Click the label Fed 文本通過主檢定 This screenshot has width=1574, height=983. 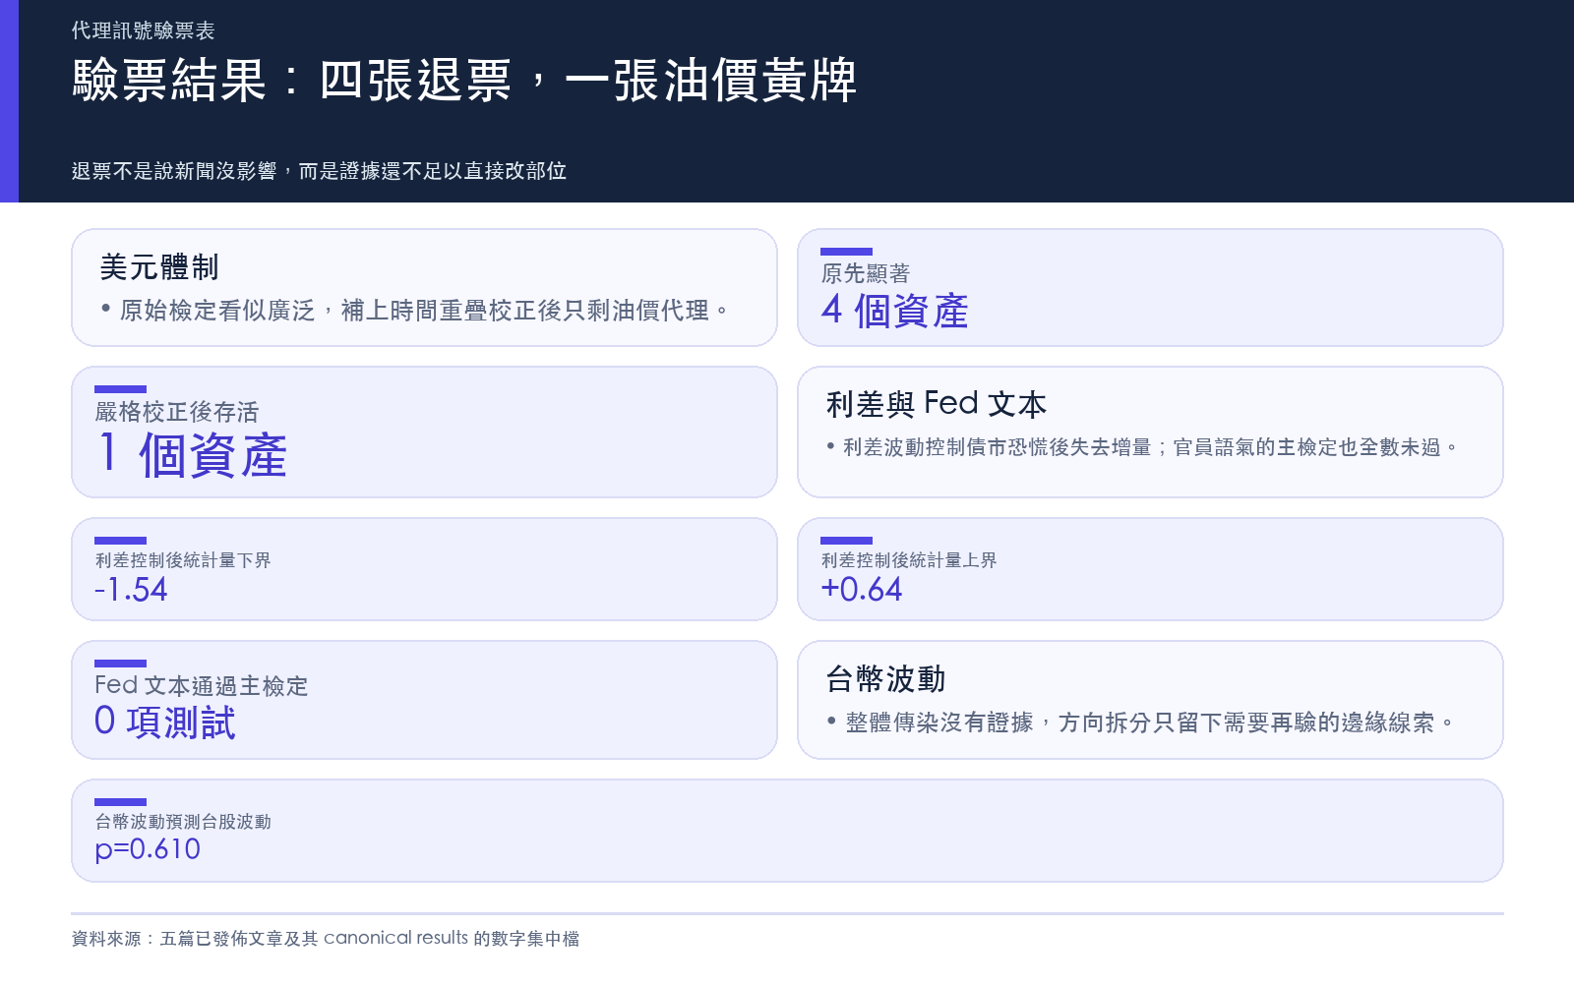[x=201, y=685]
